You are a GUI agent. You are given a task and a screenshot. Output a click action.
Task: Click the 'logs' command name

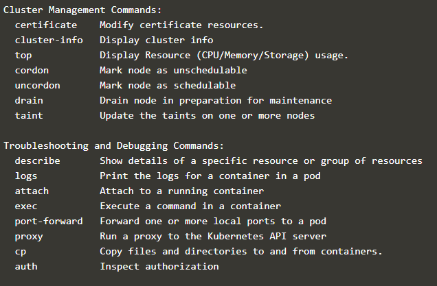point(25,176)
